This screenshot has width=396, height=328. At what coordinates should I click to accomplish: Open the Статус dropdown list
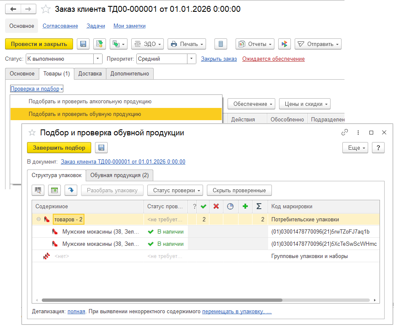point(98,59)
